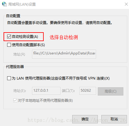Screen dimensions: 129x126
Task: Click the 端口(T): label
Action: pos(68,91)
